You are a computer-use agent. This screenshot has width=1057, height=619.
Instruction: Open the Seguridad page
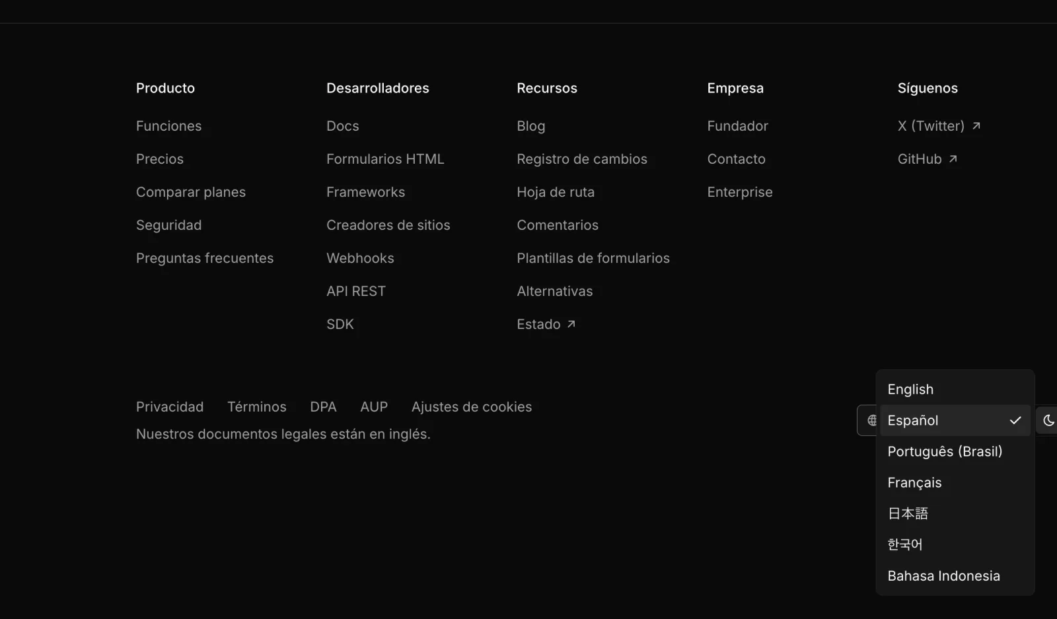tap(168, 225)
